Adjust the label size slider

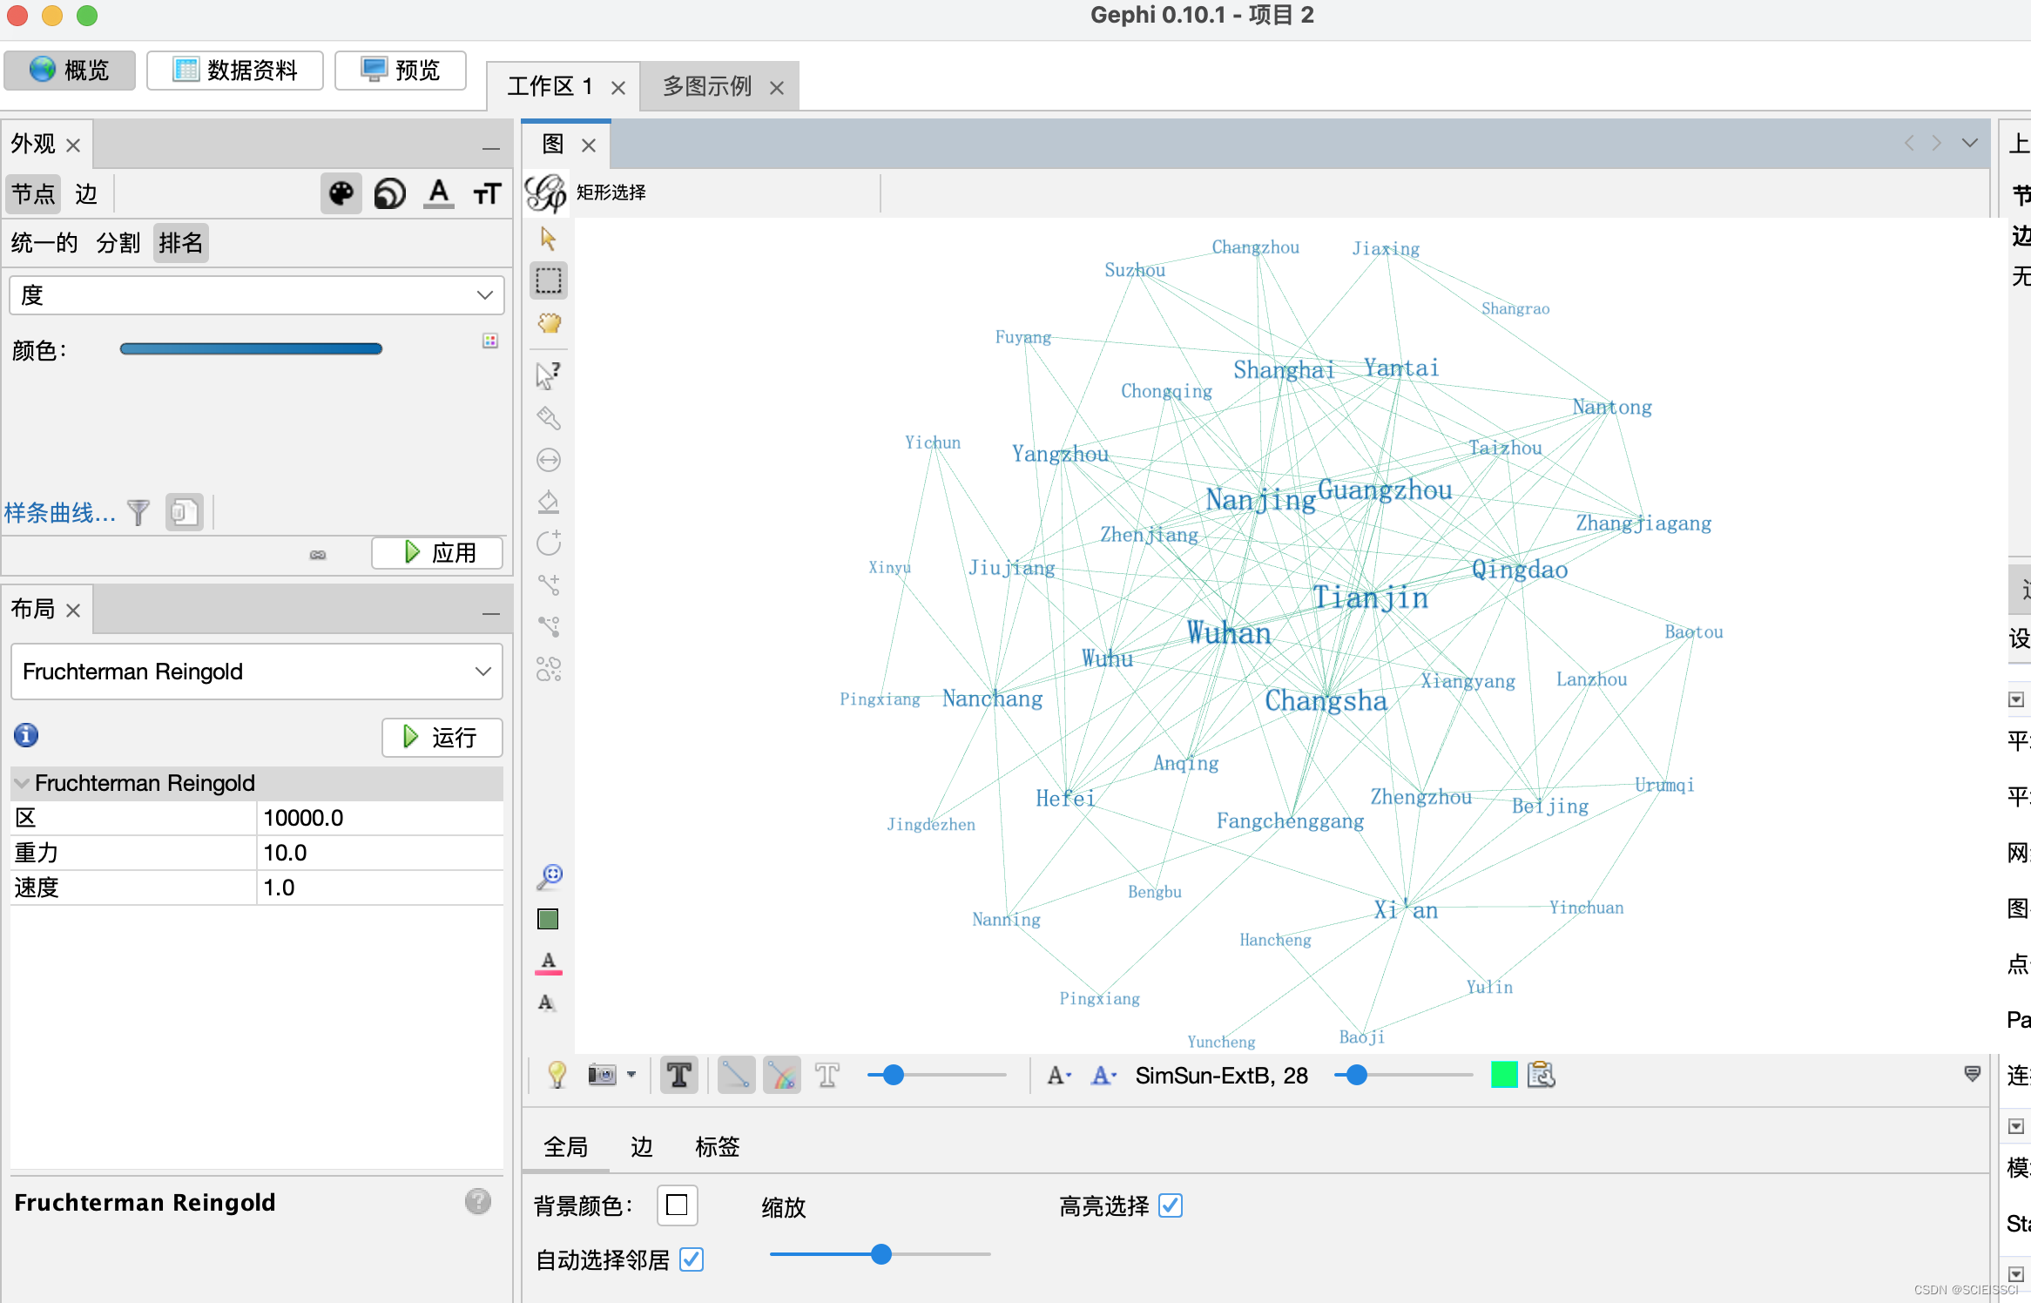pyautogui.click(x=1356, y=1075)
